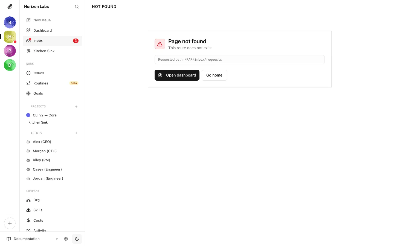The image size is (394, 246).
Task: Click the CLI v2 project color dot
Action: pos(28,115)
